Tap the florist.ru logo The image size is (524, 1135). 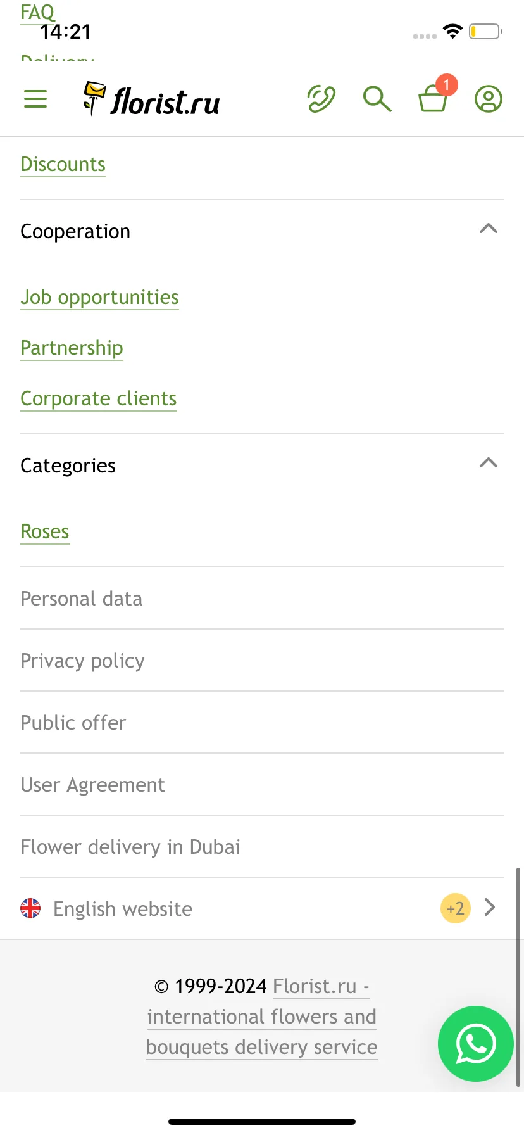[152, 99]
